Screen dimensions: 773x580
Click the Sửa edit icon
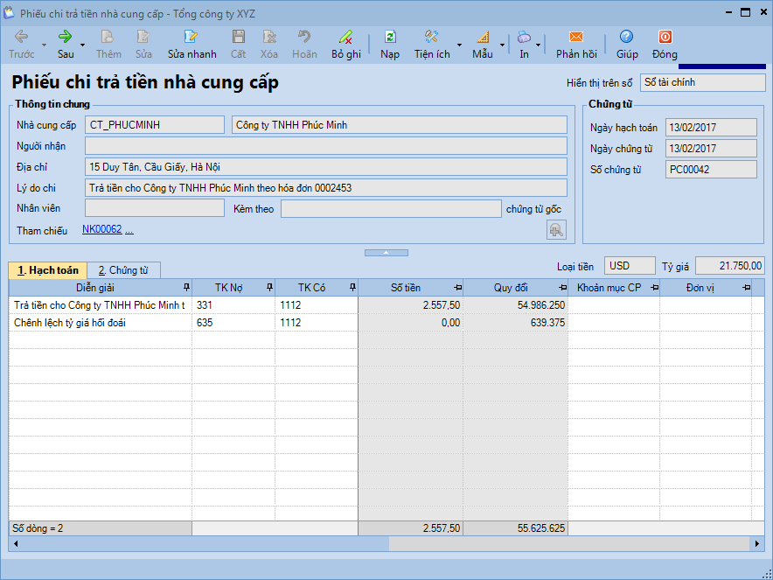(x=143, y=45)
